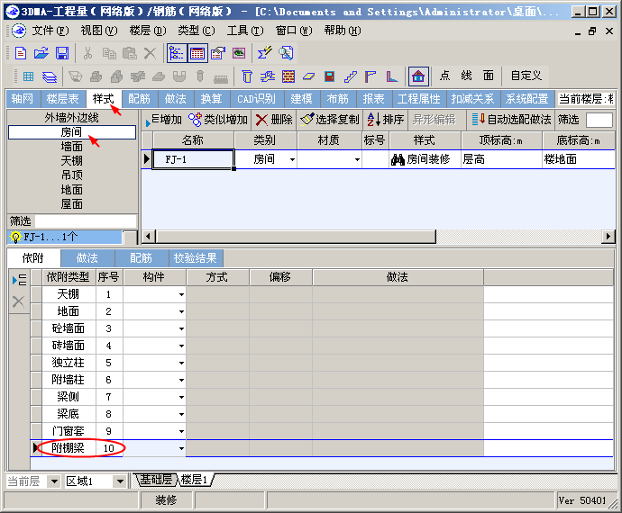Click the Save floppy disk icon
Viewport: 622px width, 513px height.
pos(62,53)
